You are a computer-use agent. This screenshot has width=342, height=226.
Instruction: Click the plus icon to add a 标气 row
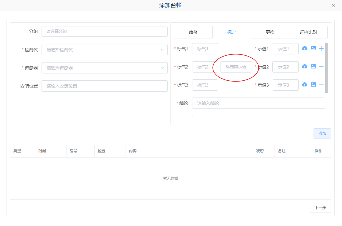pos(321,48)
